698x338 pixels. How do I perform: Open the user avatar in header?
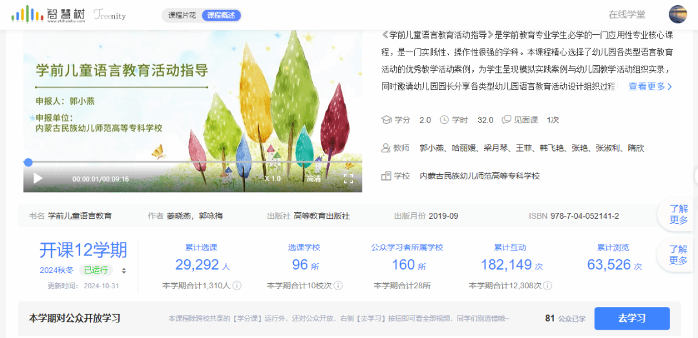coord(677,14)
